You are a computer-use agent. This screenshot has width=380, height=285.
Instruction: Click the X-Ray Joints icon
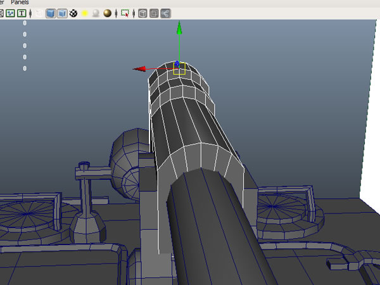(165, 13)
